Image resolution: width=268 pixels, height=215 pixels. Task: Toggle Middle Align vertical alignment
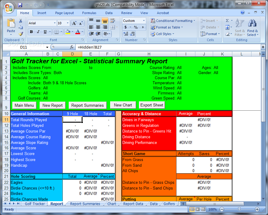[98, 21]
